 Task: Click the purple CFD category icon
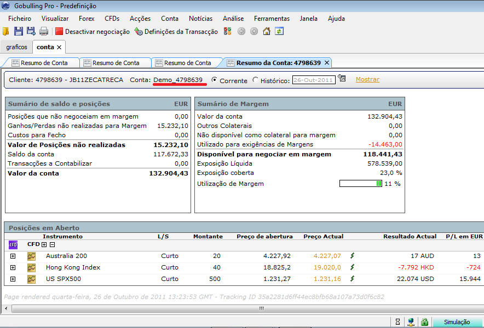pos(13,245)
